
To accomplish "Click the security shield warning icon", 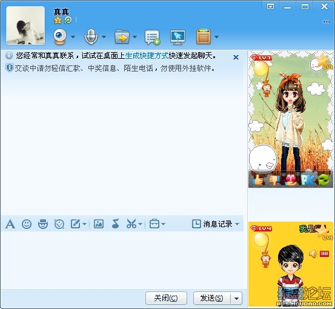I will coord(10,68).
